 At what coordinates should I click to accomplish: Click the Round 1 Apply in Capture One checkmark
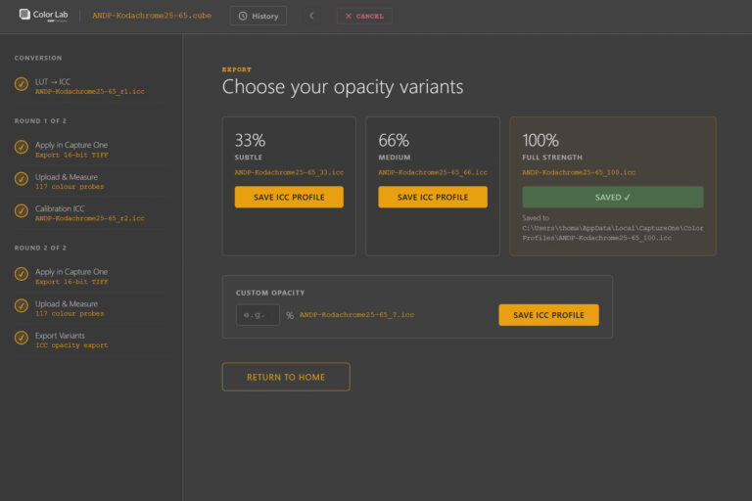22,147
